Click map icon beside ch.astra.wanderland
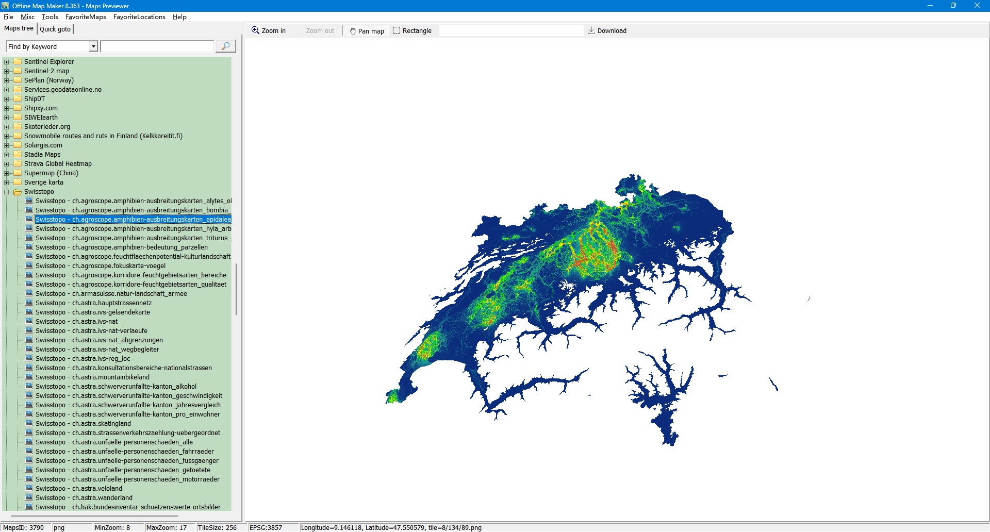 click(x=29, y=498)
